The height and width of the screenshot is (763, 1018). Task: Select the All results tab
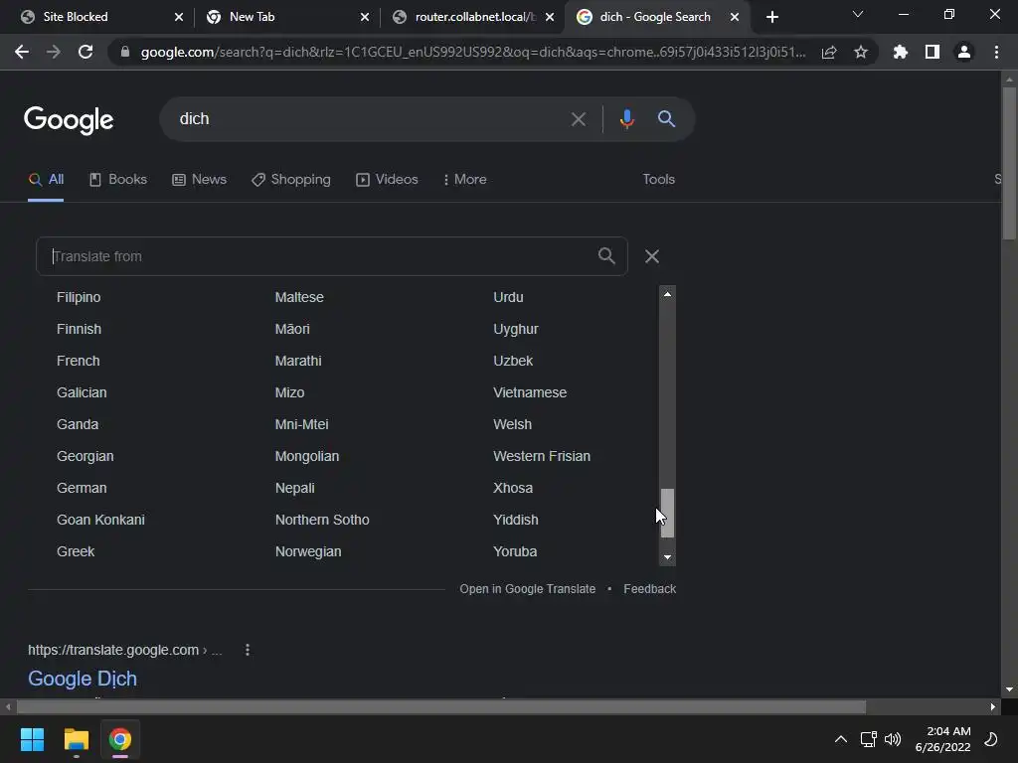(x=46, y=179)
